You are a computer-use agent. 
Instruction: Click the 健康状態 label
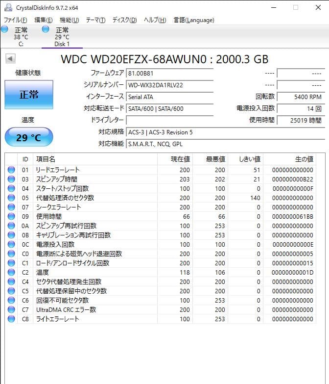pos(27,73)
